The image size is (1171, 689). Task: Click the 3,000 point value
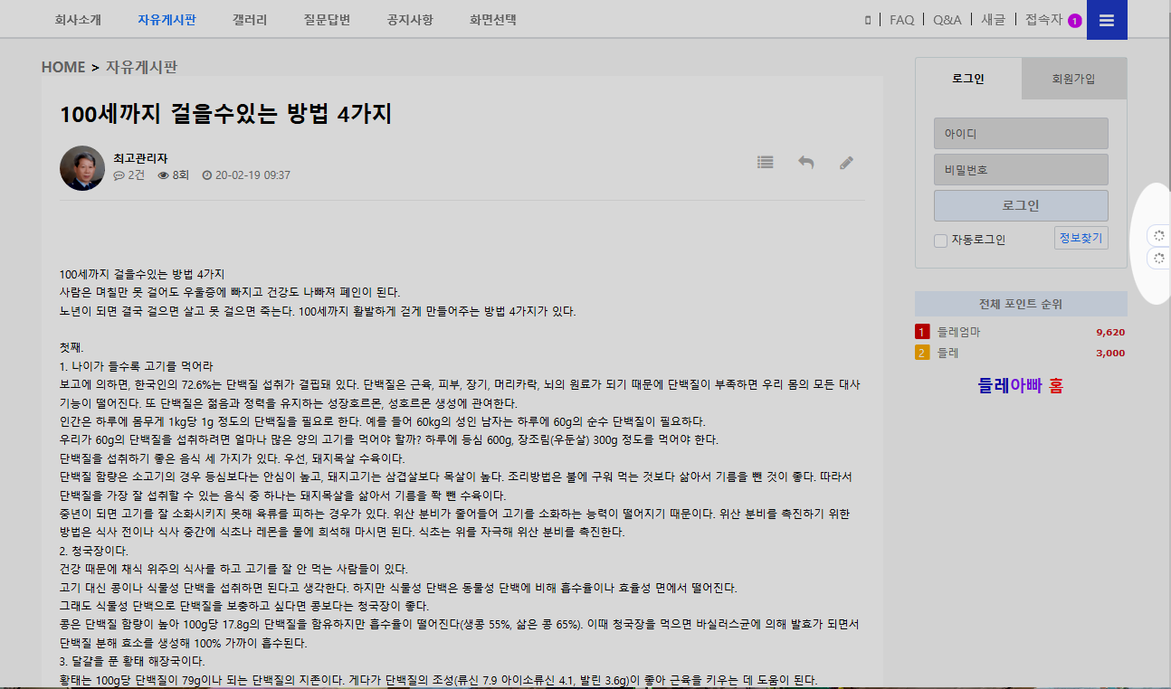[x=1109, y=353]
